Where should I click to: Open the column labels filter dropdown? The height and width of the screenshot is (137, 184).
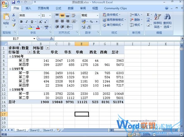[x=48, y=48]
